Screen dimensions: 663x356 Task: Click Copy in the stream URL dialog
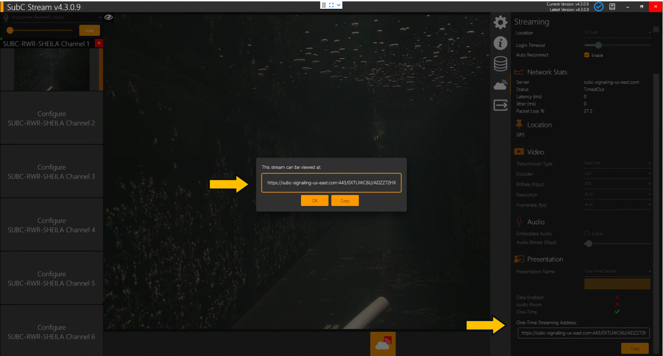tap(344, 201)
